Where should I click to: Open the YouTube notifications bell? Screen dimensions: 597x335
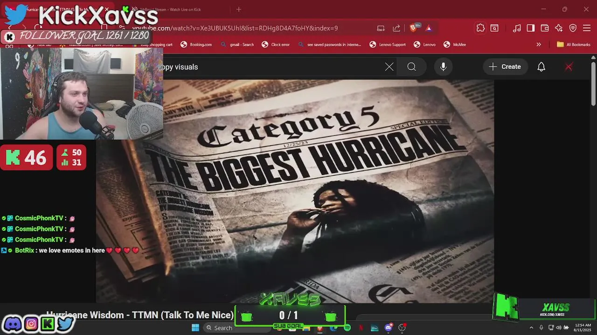click(541, 67)
